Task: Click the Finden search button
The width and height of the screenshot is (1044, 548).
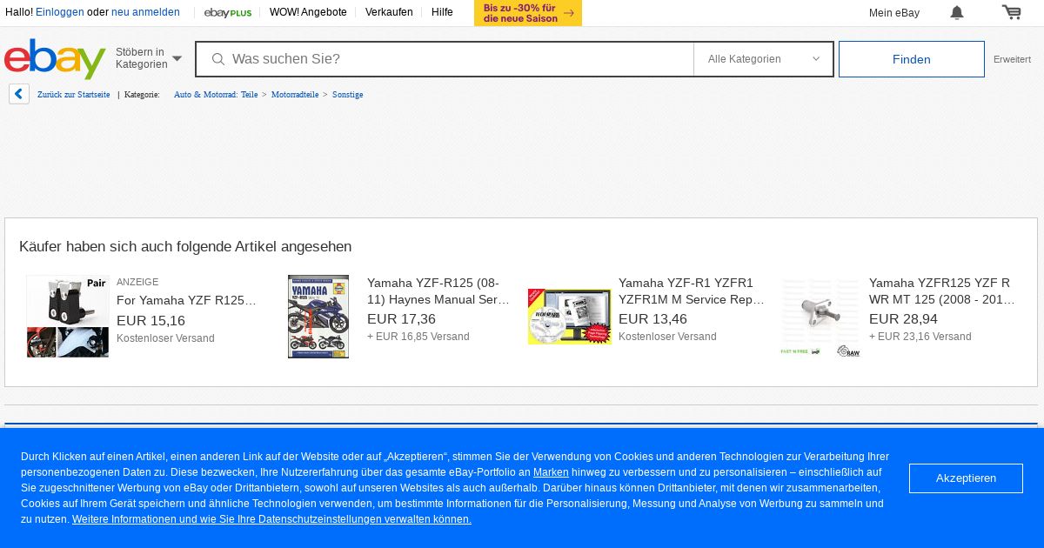Action: click(912, 59)
